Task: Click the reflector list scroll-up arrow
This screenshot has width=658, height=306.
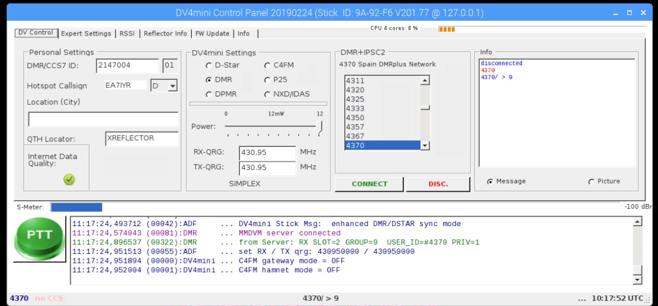Action: click(x=425, y=80)
